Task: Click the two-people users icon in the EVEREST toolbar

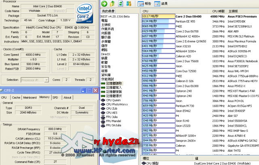Action: point(129,4)
